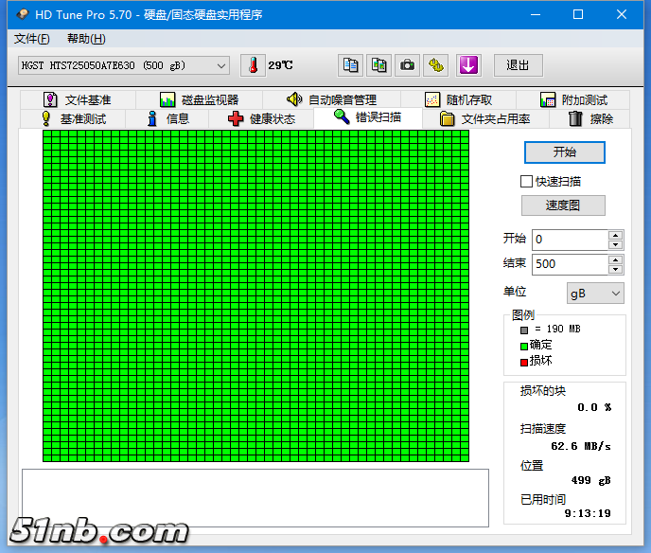Click the screenshot camera toolbar icon

407,65
